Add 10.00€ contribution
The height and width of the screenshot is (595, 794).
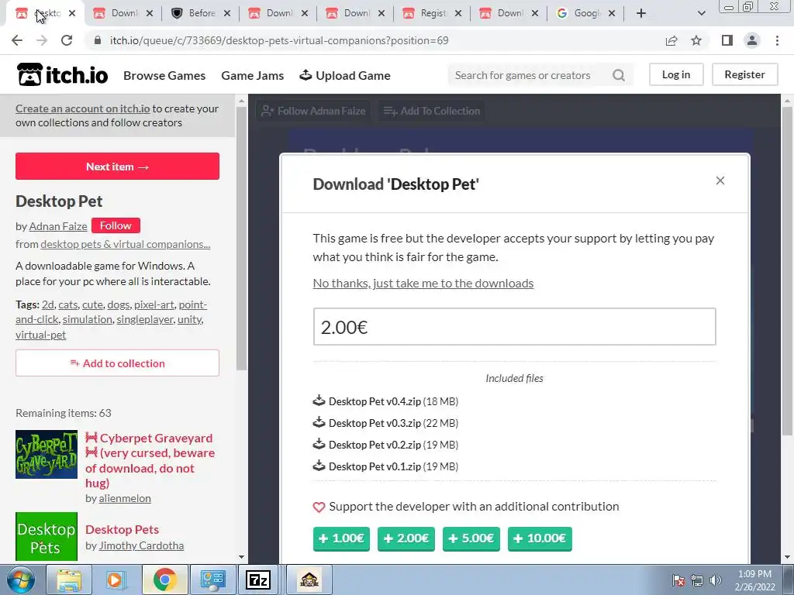(x=540, y=538)
